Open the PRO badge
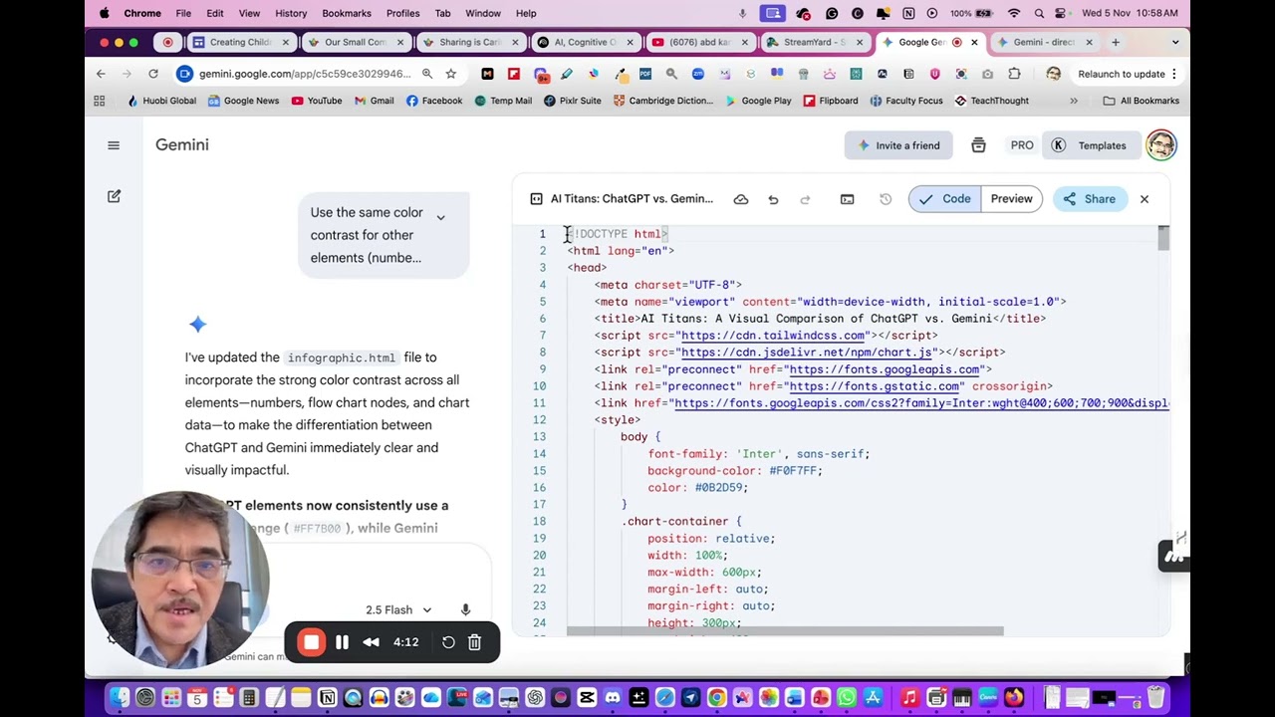 pyautogui.click(x=1022, y=145)
